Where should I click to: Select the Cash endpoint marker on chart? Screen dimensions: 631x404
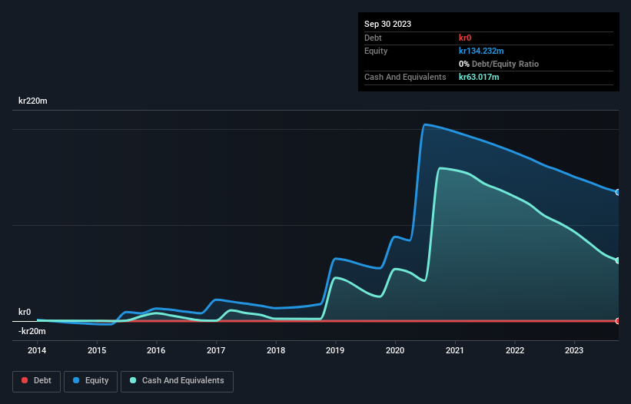[x=618, y=261]
